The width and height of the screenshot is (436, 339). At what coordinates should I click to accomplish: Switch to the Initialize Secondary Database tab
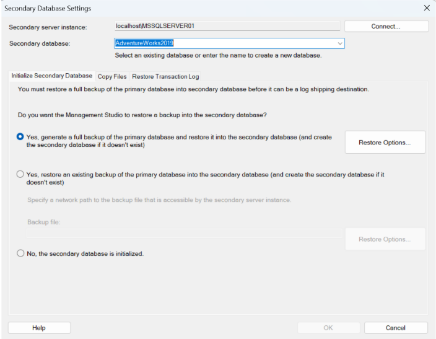click(52, 76)
